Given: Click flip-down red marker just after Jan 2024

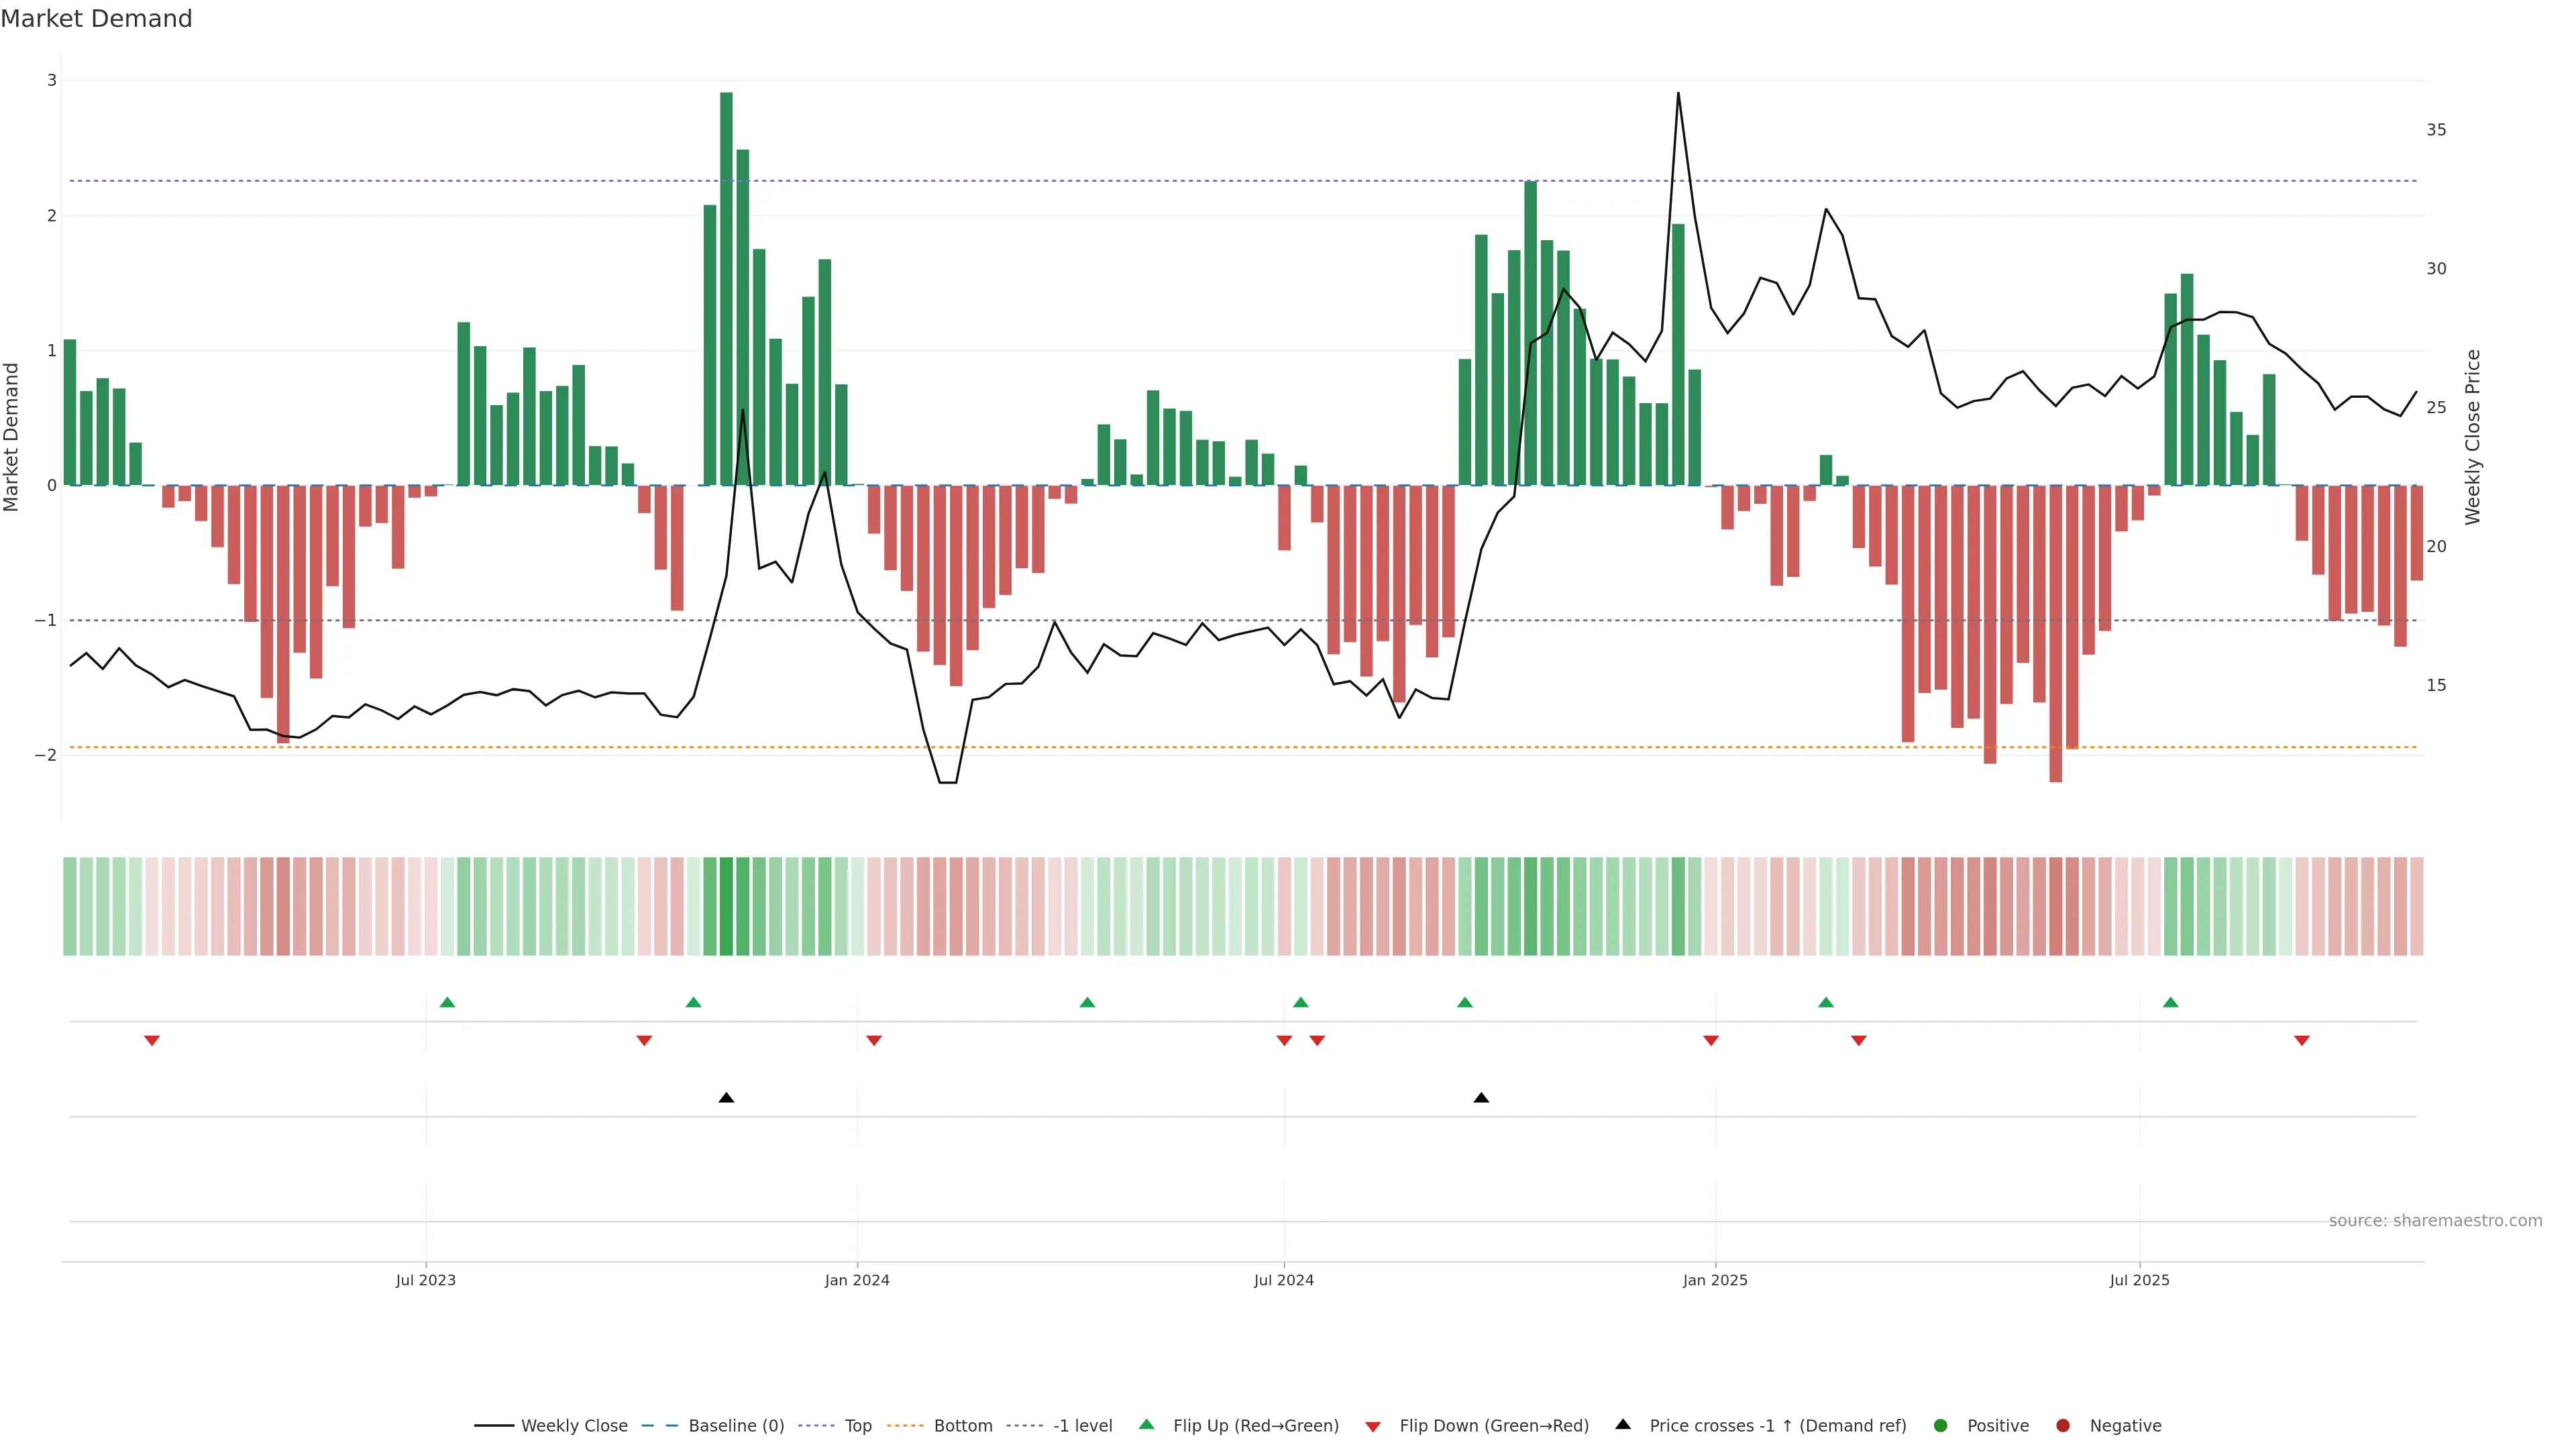Looking at the screenshot, I should coord(874,1041).
